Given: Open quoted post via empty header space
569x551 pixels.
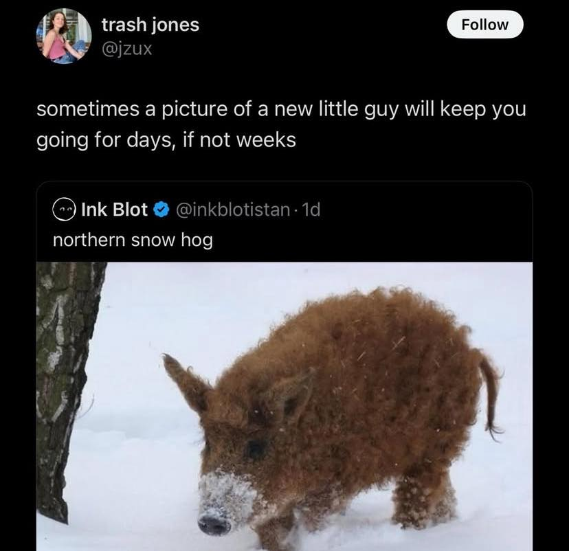Looking at the screenshot, I should pos(425,210).
